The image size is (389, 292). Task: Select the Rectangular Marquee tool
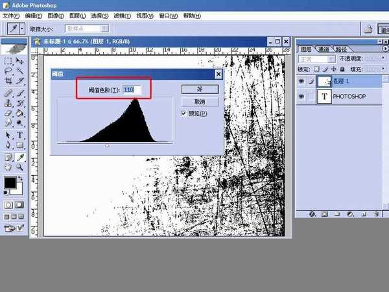coord(8,60)
